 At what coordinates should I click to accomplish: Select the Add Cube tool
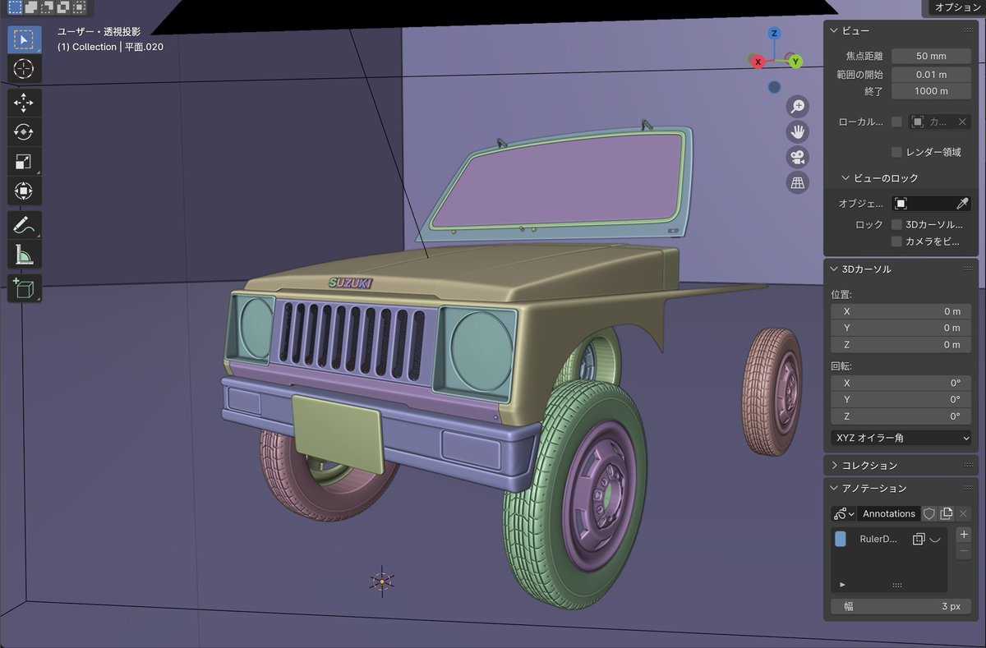[24, 289]
